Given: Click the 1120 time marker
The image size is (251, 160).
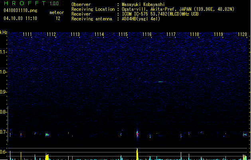Looking at the screenshot, I should pos(242,34).
